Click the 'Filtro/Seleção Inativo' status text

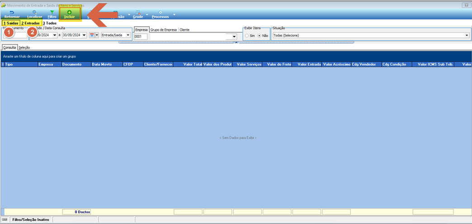pyautogui.click(x=31, y=219)
